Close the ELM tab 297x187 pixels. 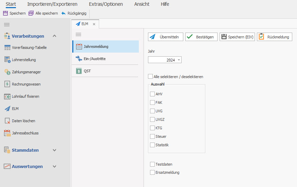[94, 24]
